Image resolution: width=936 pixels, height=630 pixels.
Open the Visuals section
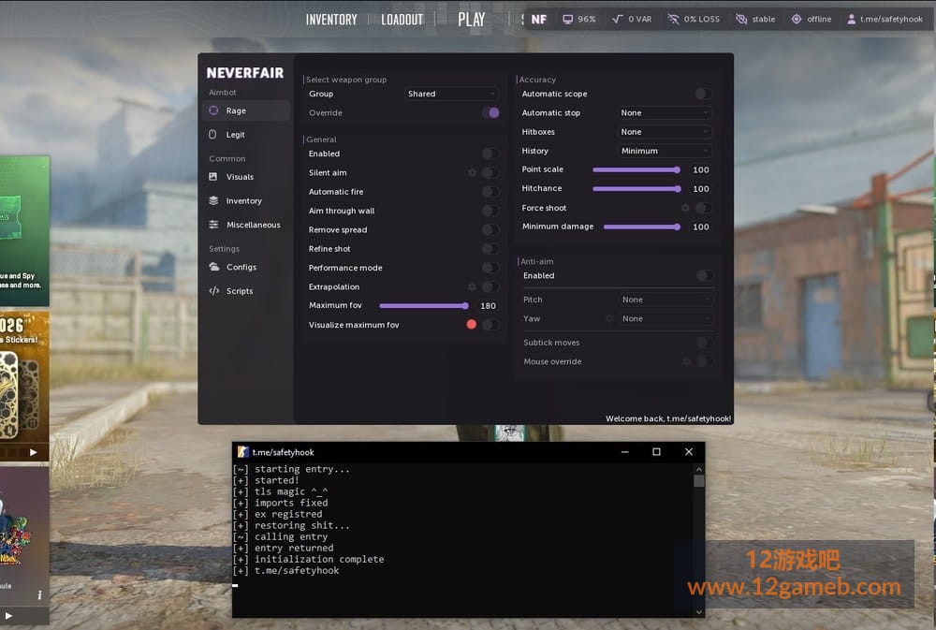point(246,177)
